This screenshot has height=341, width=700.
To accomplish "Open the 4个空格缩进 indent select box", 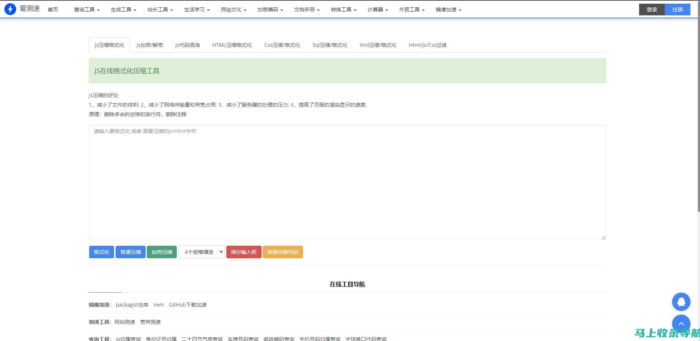I will coord(201,252).
